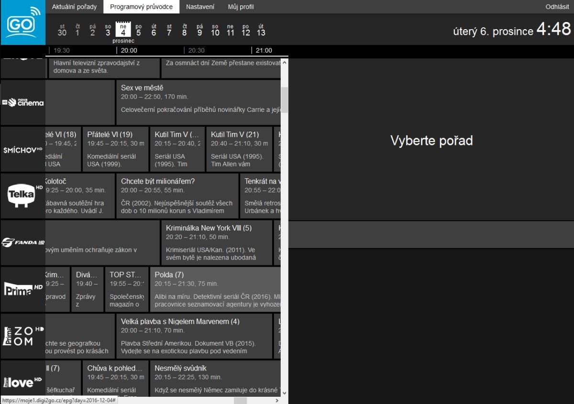Click the Telka HD channel icon
This screenshot has width=574, height=404.
click(22, 196)
